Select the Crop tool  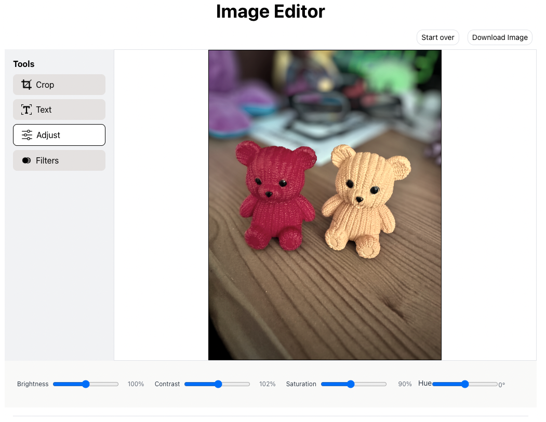[x=59, y=84]
